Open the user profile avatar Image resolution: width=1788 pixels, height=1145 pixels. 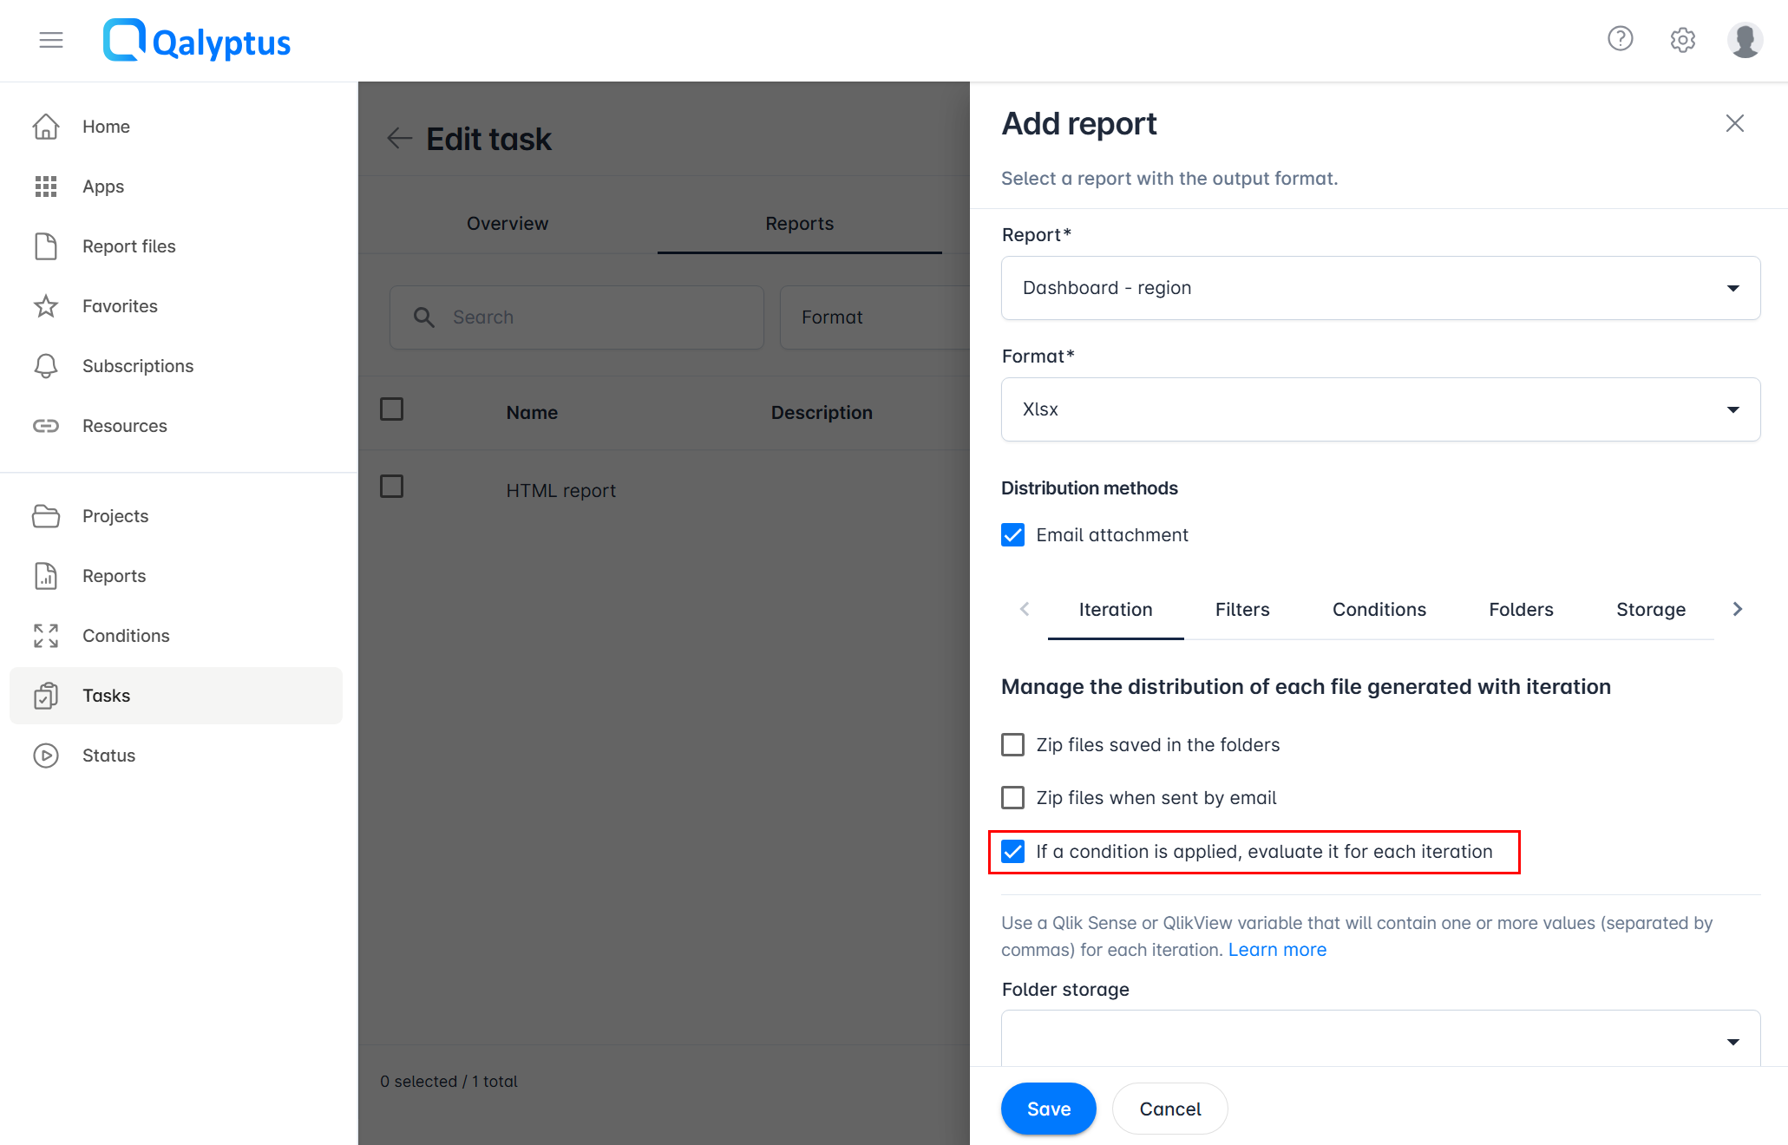point(1744,40)
